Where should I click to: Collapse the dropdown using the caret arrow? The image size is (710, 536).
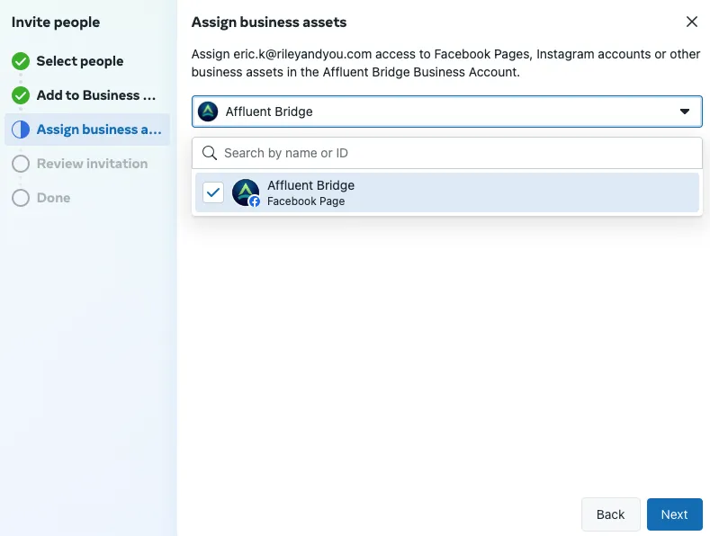(x=685, y=112)
